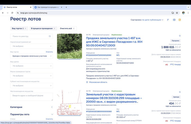
Task: Remove 'В процессе проведения' filter chip
Action: (x=54, y=28)
